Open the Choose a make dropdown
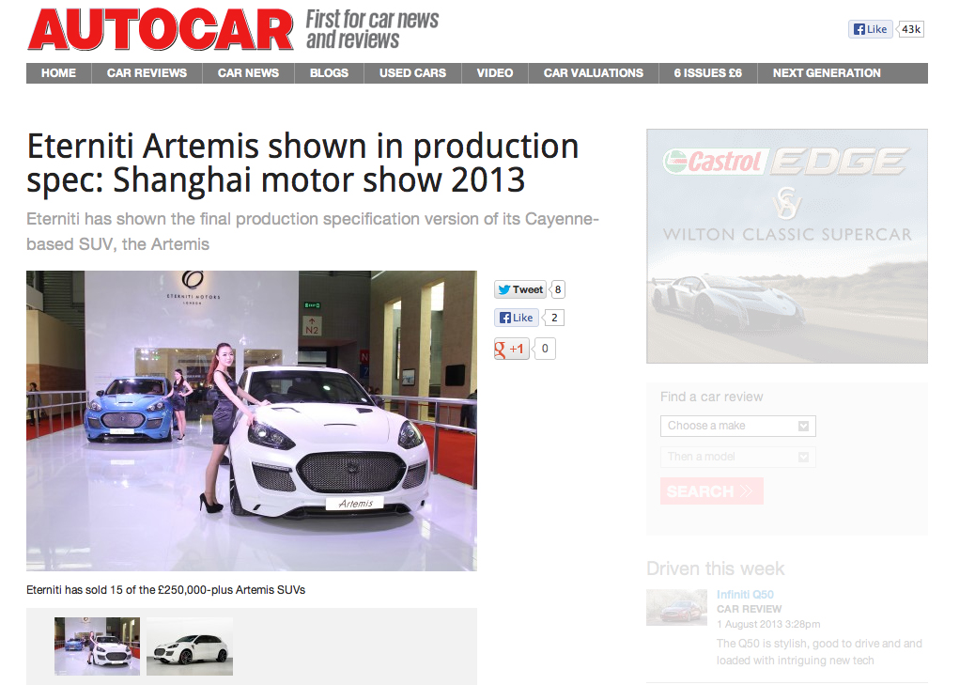 pyautogui.click(x=737, y=426)
